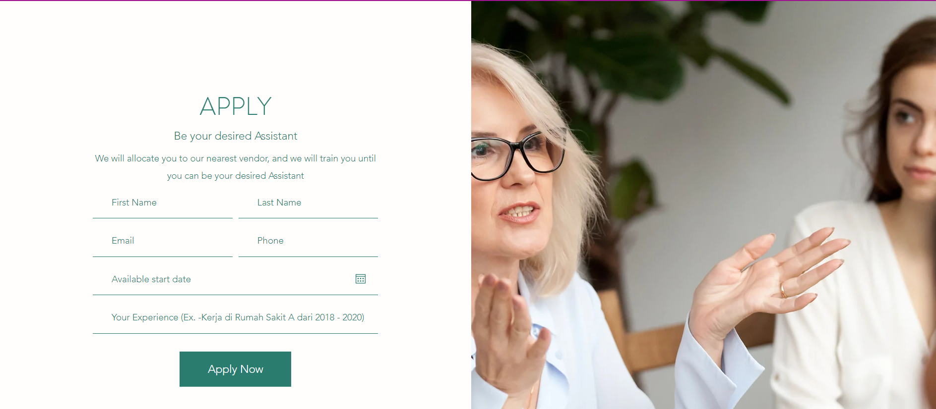Click the gold ring on raised hand
This screenshot has height=409, width=936.
(784, 290)
